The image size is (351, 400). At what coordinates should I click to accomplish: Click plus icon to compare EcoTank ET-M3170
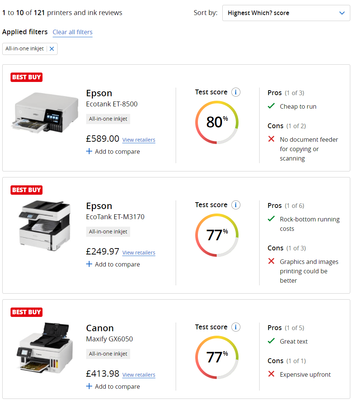click(x=89, y=264)
